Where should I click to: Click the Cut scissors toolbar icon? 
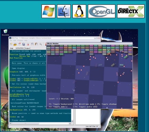click(28, 44)
